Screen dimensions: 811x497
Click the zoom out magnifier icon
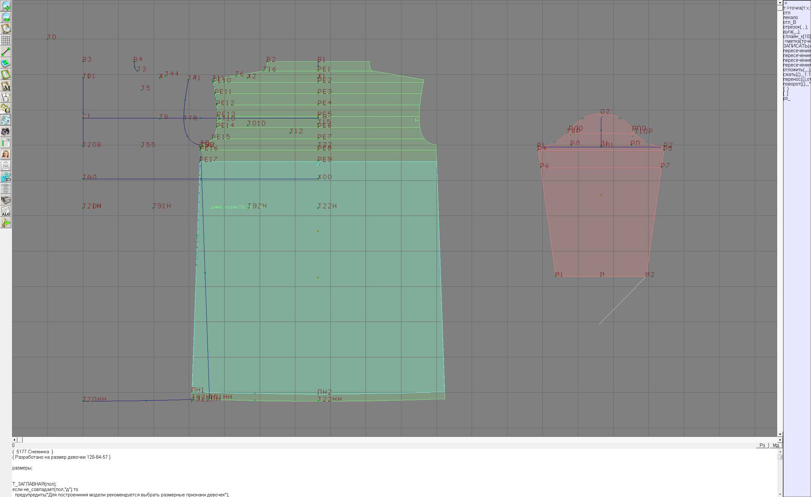[x=6, y=17]
